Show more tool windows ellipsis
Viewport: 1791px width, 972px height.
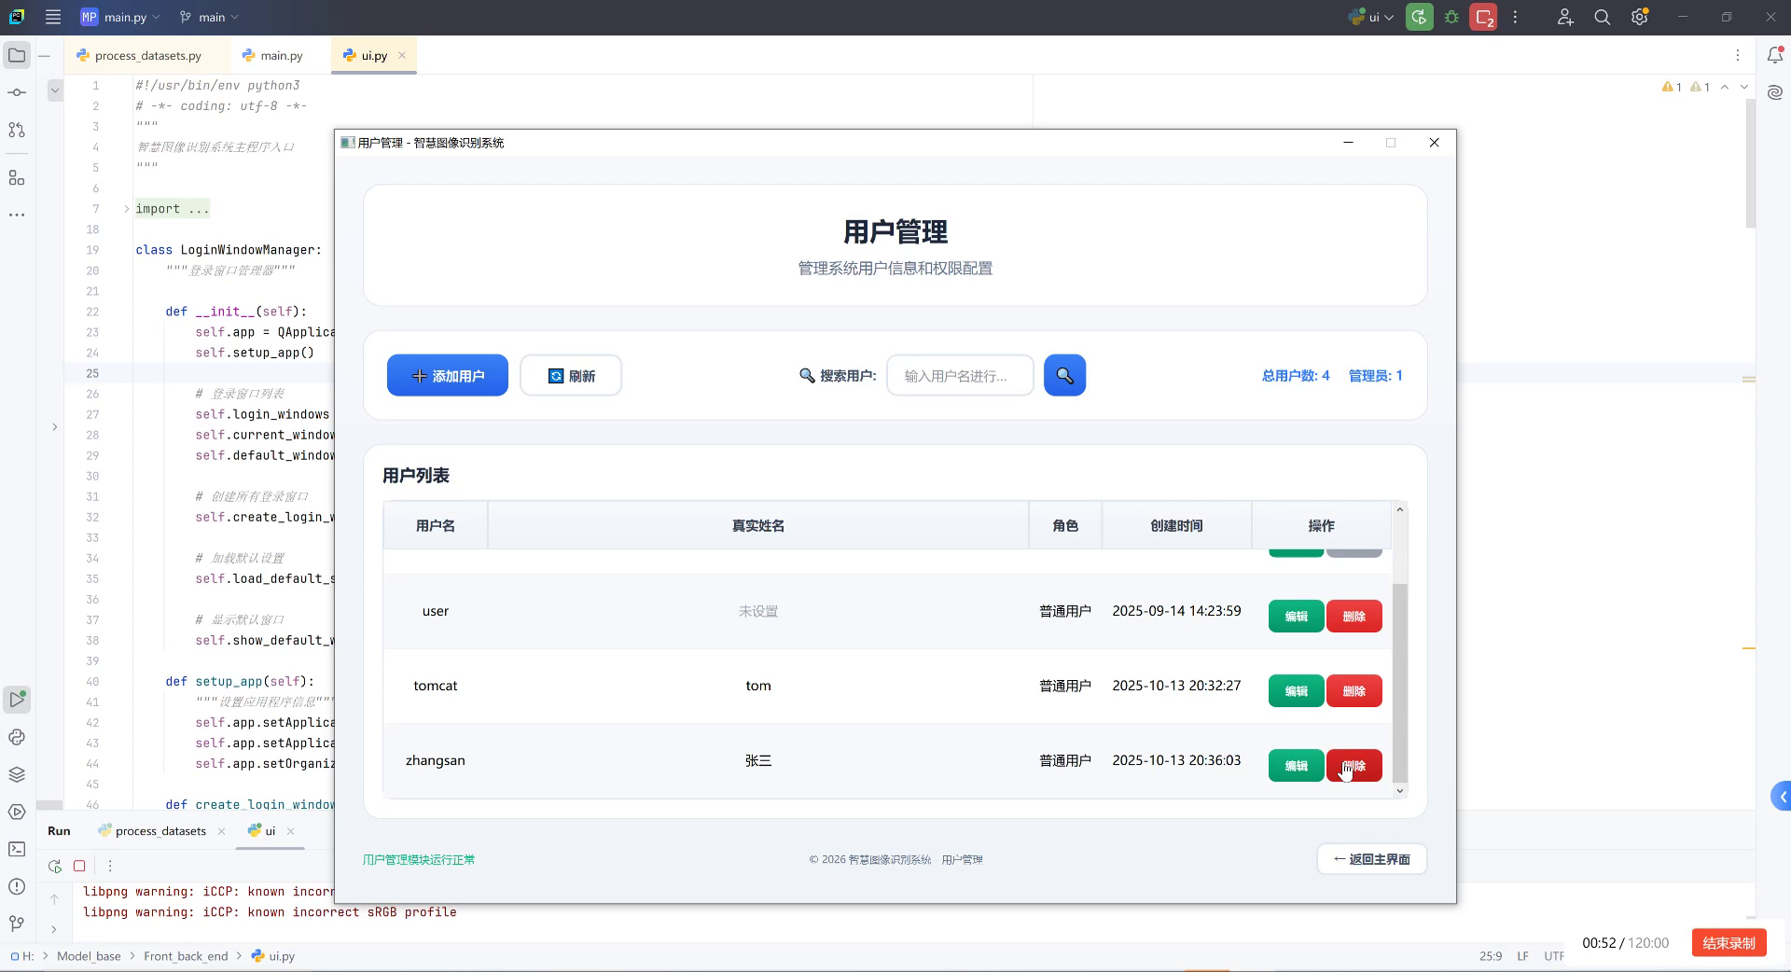pyautogui.click(x=17, y=215)
